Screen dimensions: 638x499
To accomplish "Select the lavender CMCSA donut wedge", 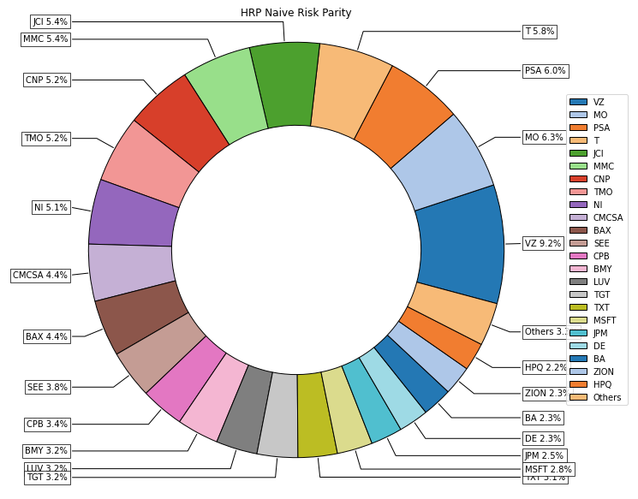I will point(132,270).
